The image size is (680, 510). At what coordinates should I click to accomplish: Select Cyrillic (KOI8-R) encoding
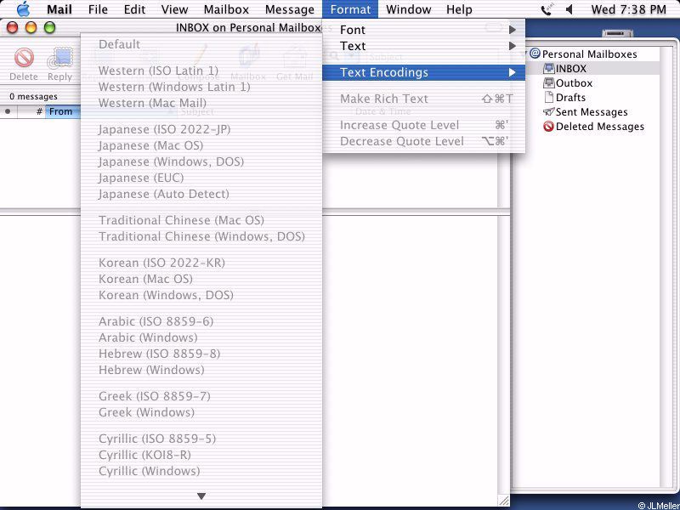click(201, 455)
